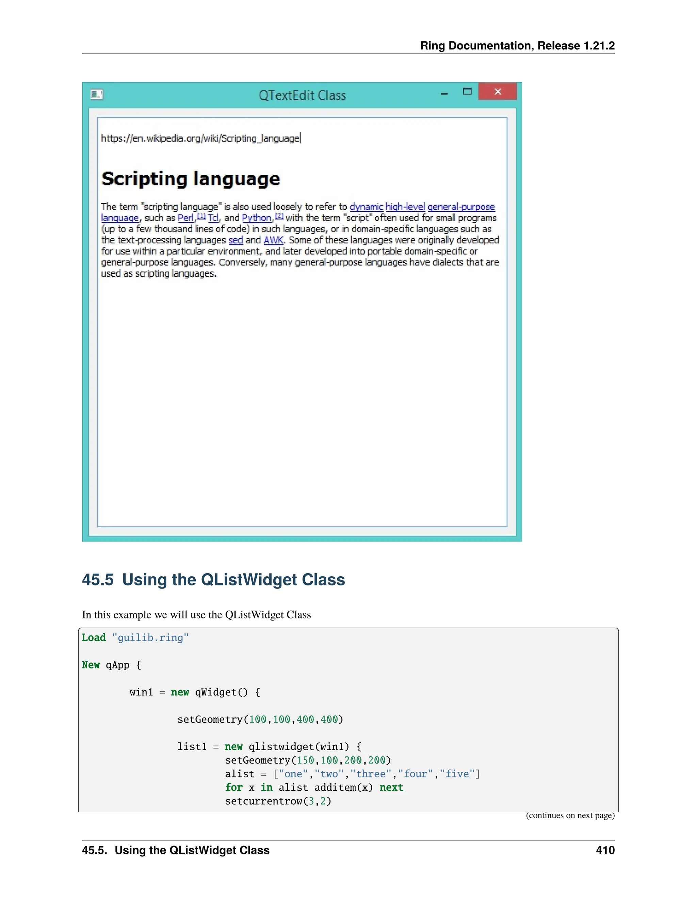
Task: Open the sed link
Action: coord(236,240)
